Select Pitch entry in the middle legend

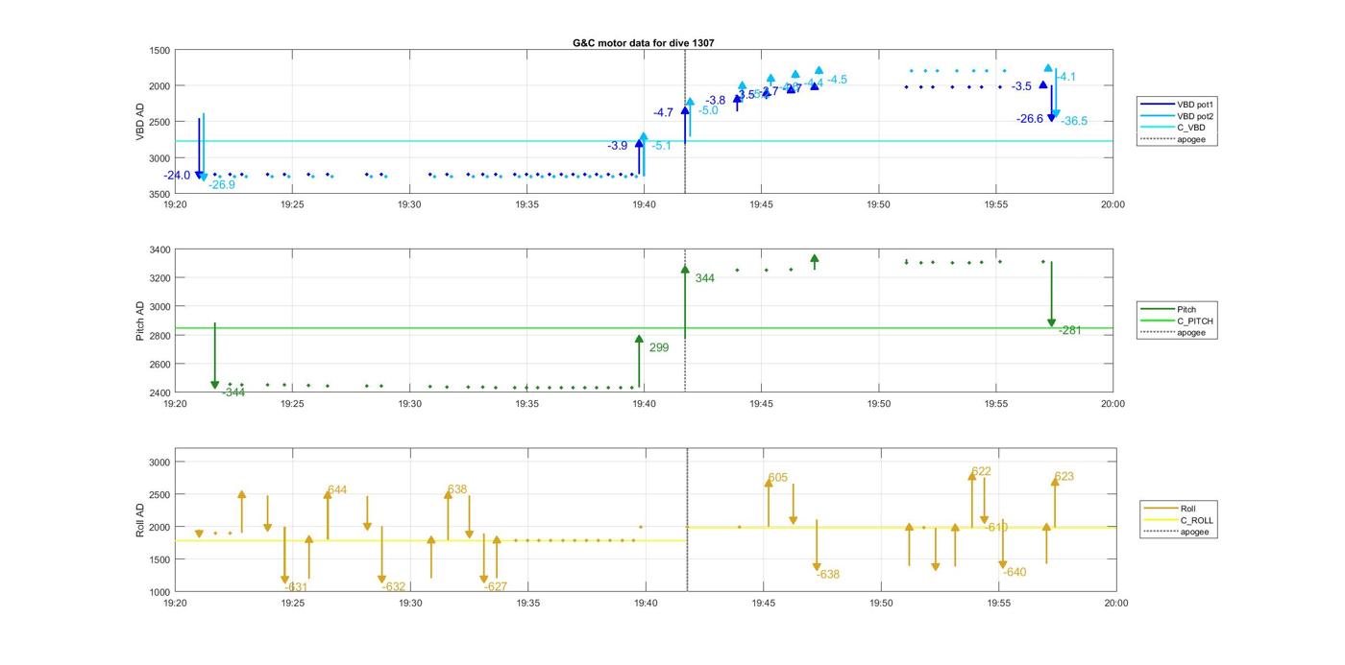coord(1186,310)
